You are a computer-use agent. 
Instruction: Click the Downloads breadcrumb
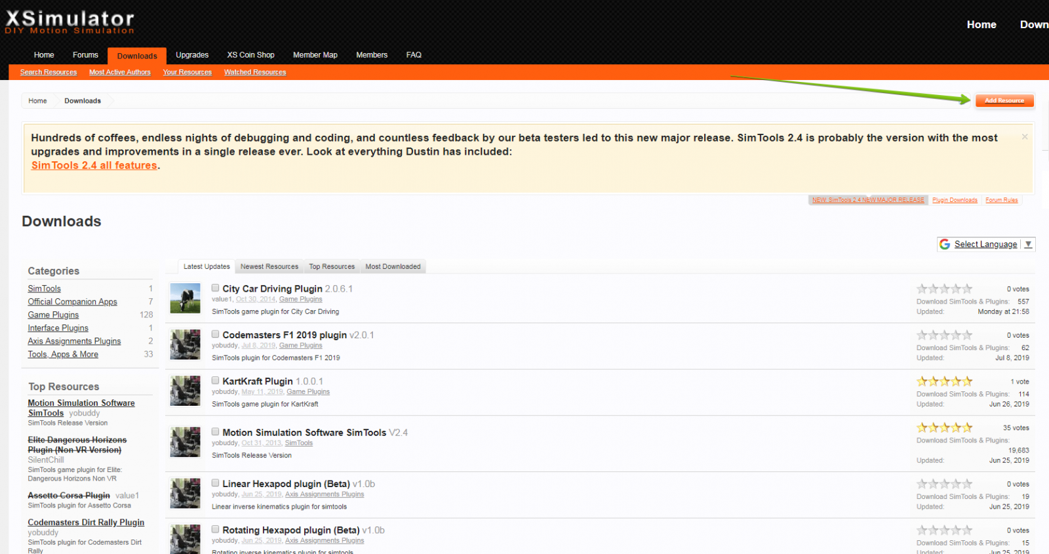pos(83,101)
